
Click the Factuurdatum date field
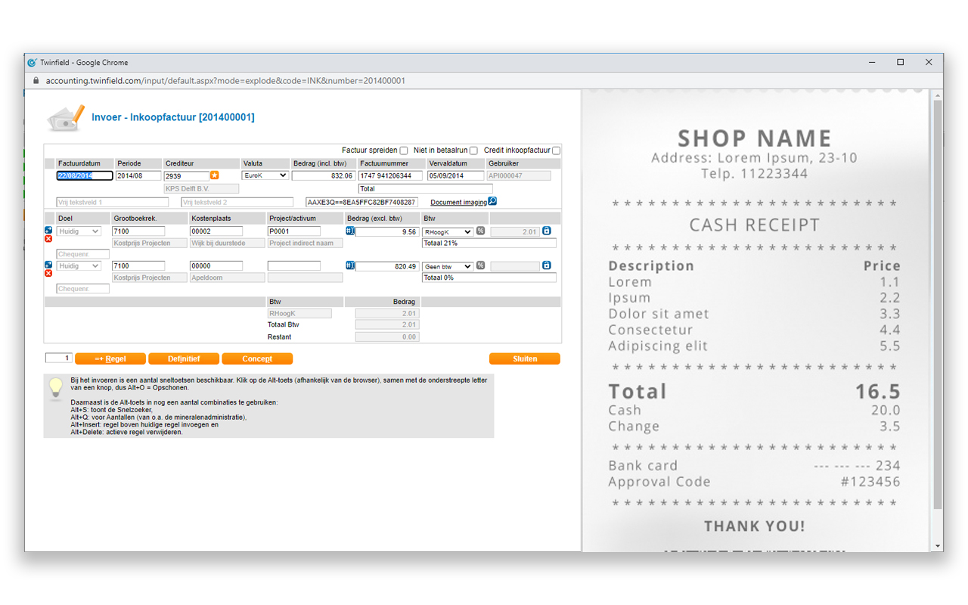tap(85, 175)
